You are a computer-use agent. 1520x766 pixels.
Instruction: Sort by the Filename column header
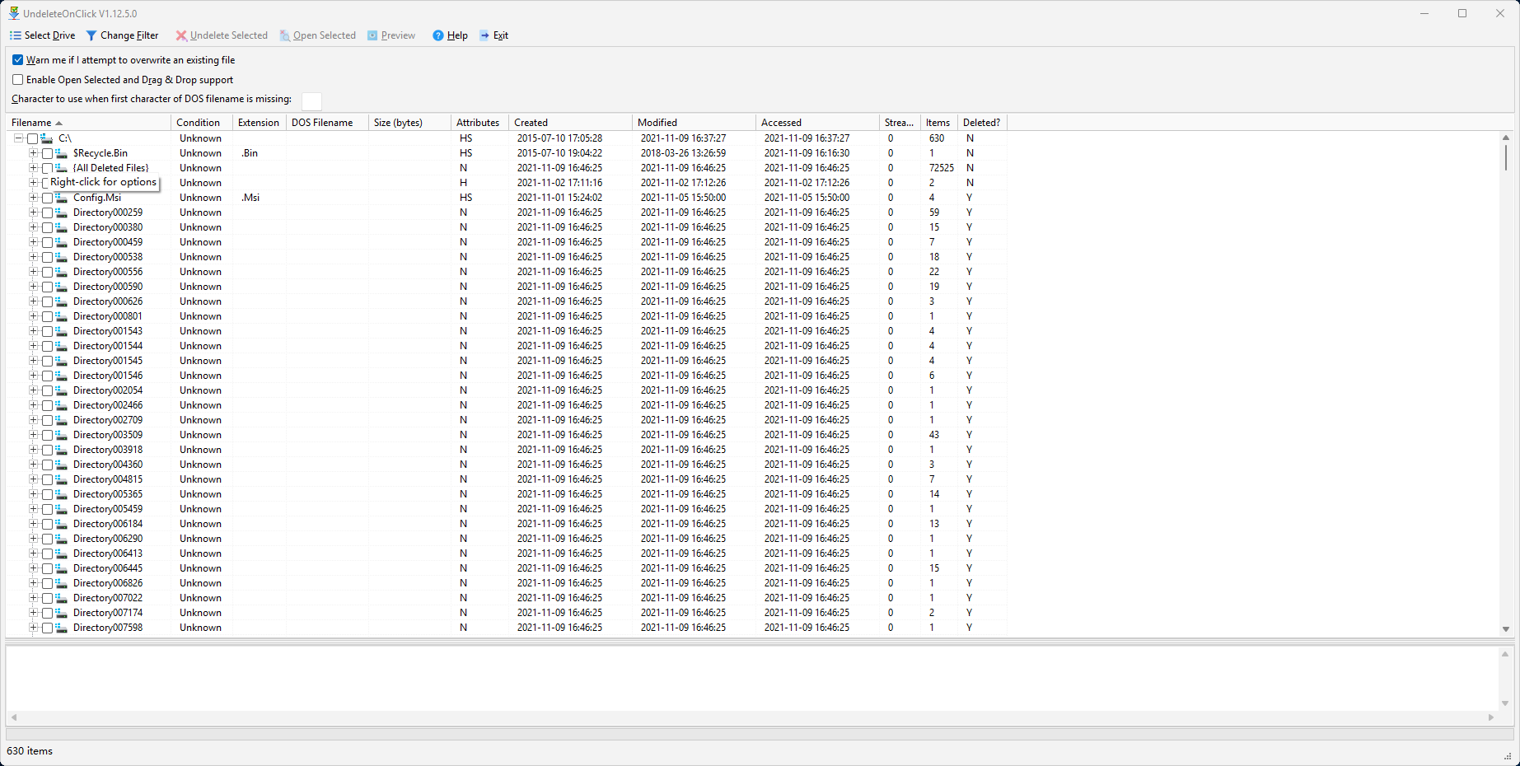pyautogui.click(x=88, y=123)
